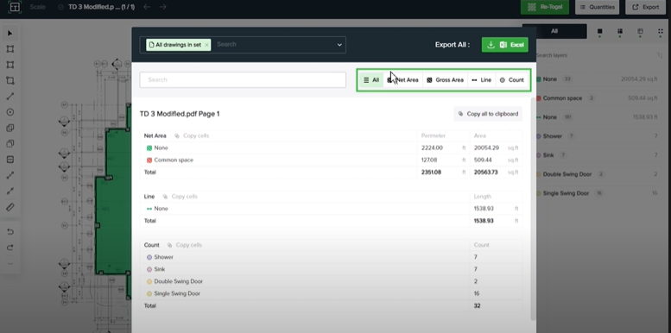The image size is (671, 333).
Task: Switch to the Line tab
Action: coord(481,80)
